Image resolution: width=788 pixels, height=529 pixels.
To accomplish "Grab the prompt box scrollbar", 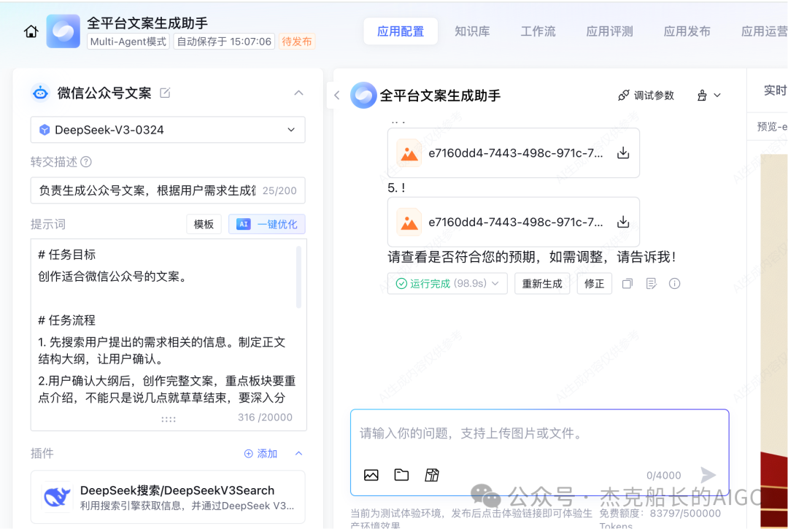I will [298, 277].
